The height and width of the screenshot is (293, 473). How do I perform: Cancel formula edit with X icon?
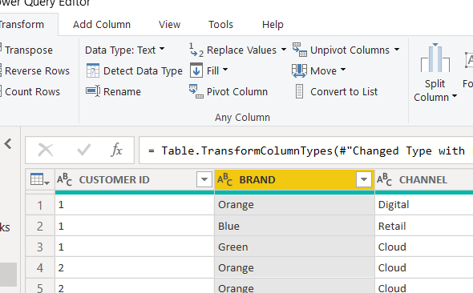point(46,150)
